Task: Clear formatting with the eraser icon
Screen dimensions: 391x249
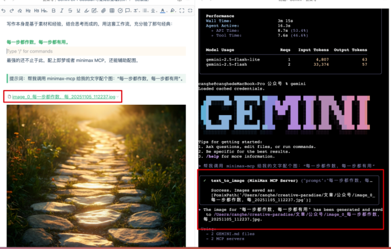Action: (x=20, y=11)
